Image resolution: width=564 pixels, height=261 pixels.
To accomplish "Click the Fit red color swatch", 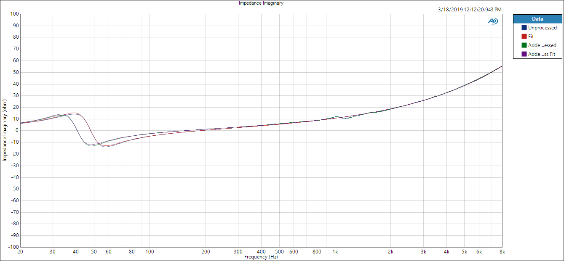I will (x=524, y=37).
